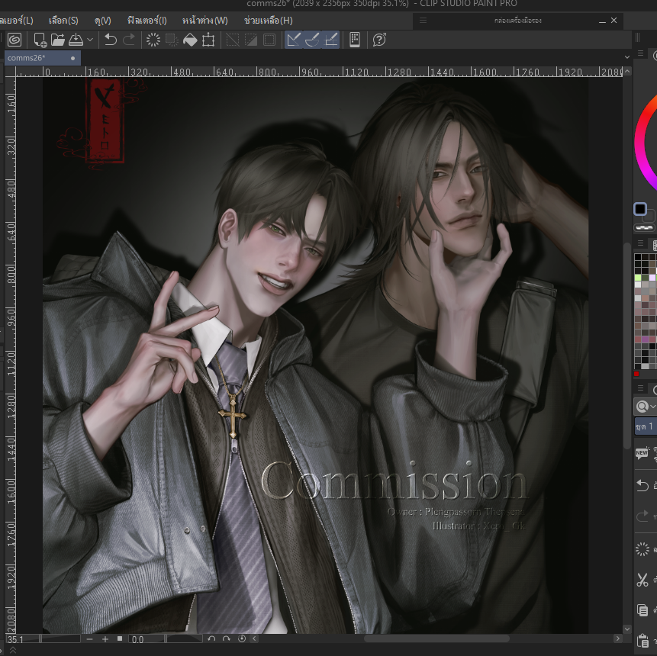Toggle snap to special ruler
This screenshot has height=656, width=657.
pyautogui.click(x=312, y=40)
